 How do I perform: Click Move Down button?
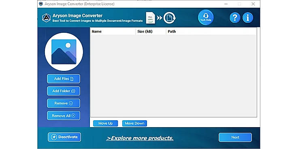pyautogui.click(x=134, y=123)
